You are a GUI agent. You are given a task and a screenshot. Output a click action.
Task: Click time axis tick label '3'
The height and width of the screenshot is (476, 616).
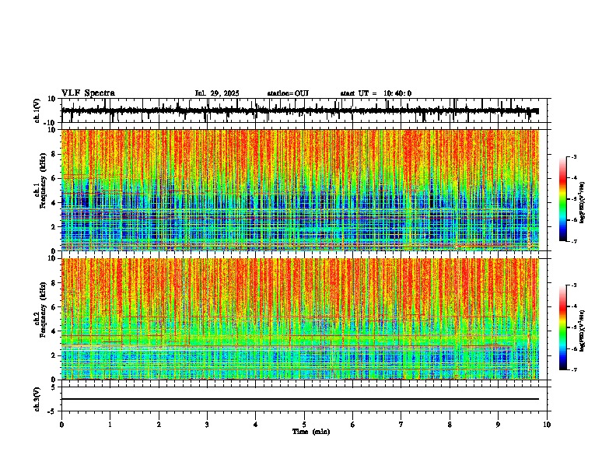pos(207,425)
